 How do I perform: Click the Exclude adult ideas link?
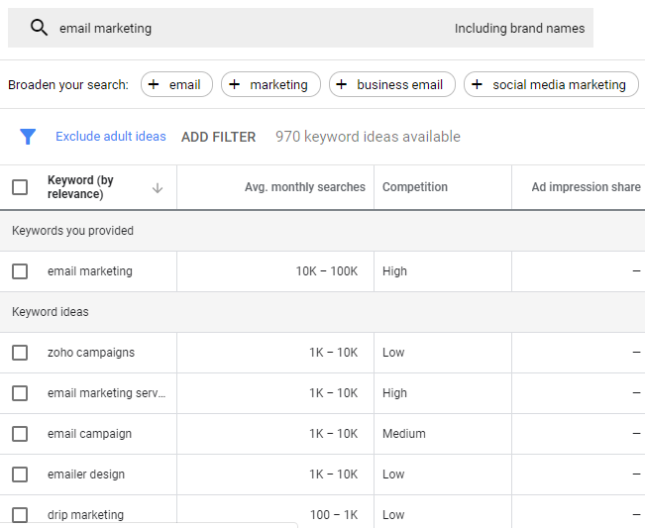111,137
